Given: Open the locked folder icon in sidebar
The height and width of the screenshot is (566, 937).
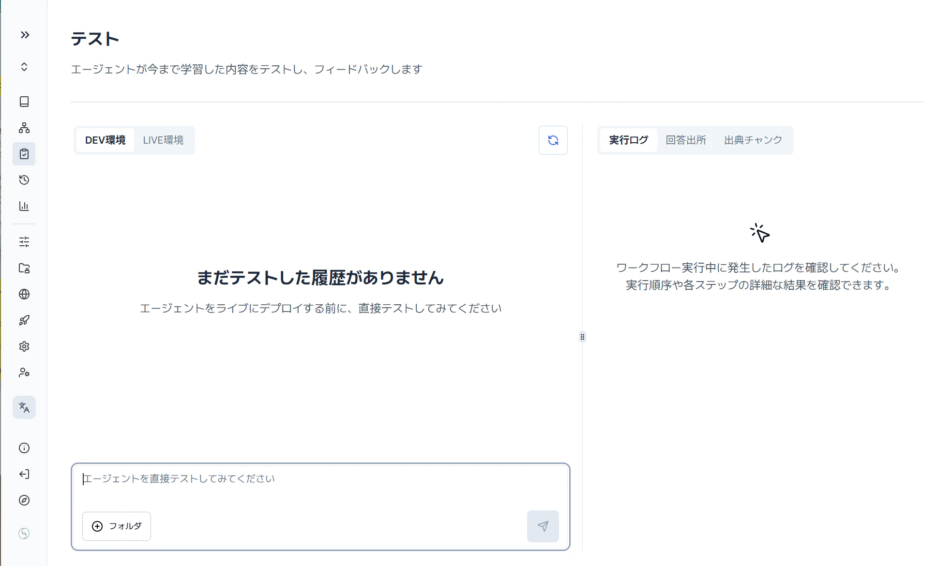Looking at the screenshot, I should pyautogui.click(x=24, y=268).
